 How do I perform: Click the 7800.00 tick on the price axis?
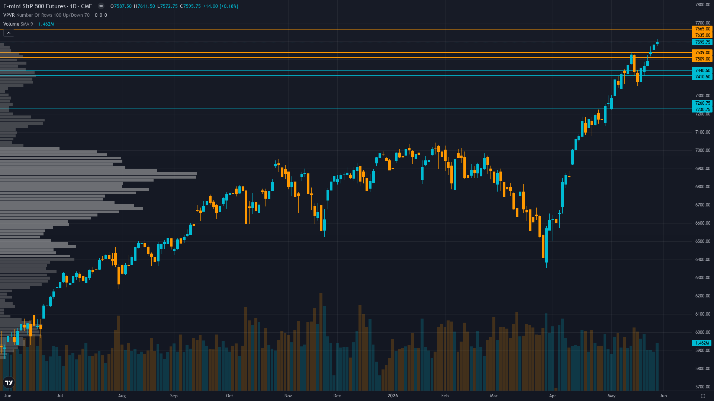(702, 5)
